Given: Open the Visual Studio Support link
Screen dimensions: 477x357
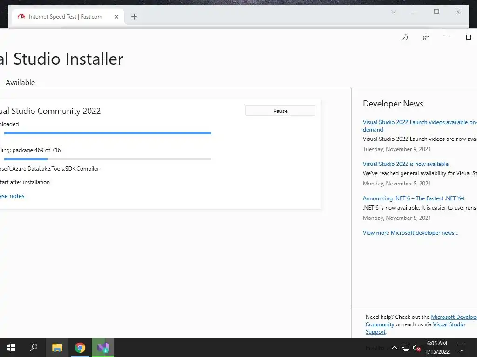Looking at the screenshot, I should 449,324.
